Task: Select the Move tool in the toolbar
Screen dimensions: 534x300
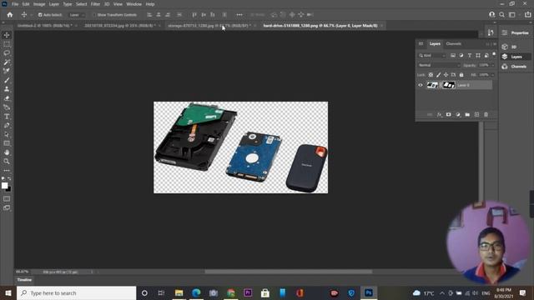Action: (x=7, y=35)
